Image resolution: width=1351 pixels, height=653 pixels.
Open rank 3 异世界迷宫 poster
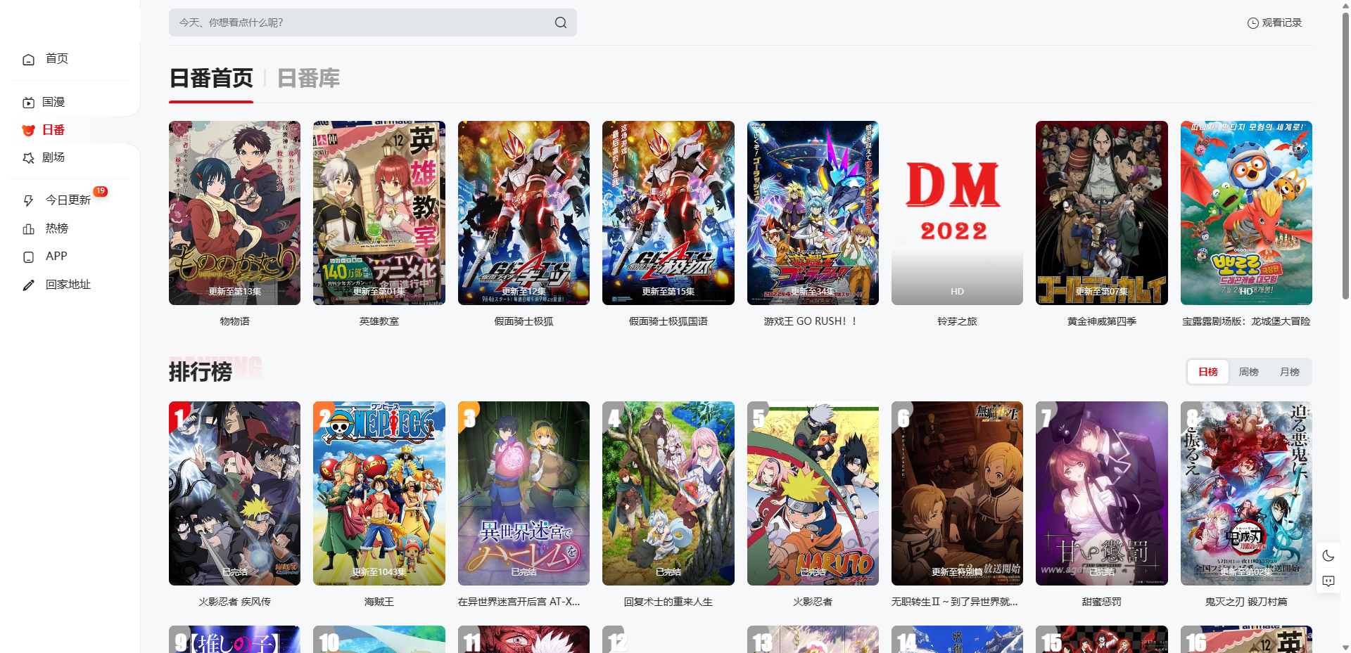coord(524,493)
